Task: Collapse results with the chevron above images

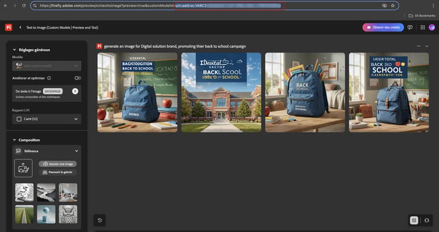Action: pos(427,46)
